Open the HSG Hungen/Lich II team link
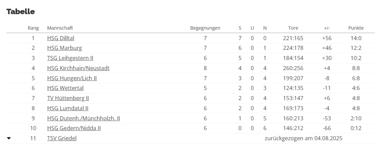The width and height of the screenshot is (380, 151). click(x=72, y=78)
